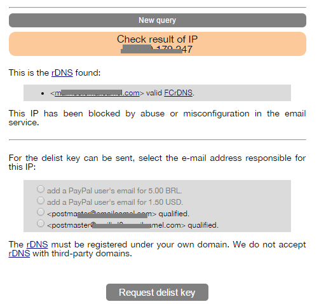This screenshot has height=304, width=319.
Task: Submit with Request delist key button
Action: point(157,293)
